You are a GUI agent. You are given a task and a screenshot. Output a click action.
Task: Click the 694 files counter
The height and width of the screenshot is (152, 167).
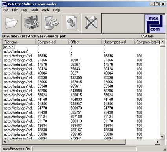click(x=148, y=36)
